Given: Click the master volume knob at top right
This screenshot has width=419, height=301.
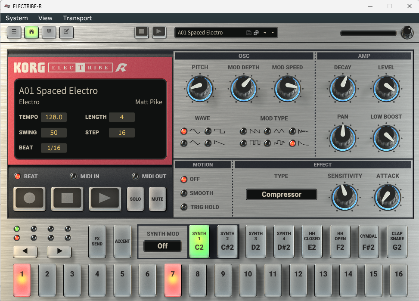Looking at the screenshot, I should [407, 32].
